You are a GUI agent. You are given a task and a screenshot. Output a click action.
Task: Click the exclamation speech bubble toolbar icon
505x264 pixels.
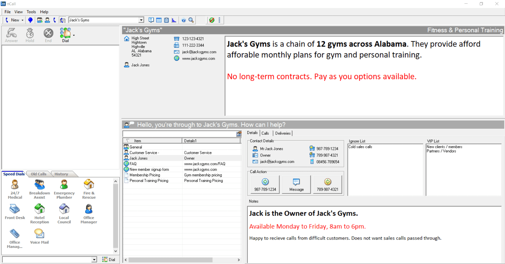151,20
